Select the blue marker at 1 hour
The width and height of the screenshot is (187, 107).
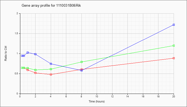click(28, 52)
